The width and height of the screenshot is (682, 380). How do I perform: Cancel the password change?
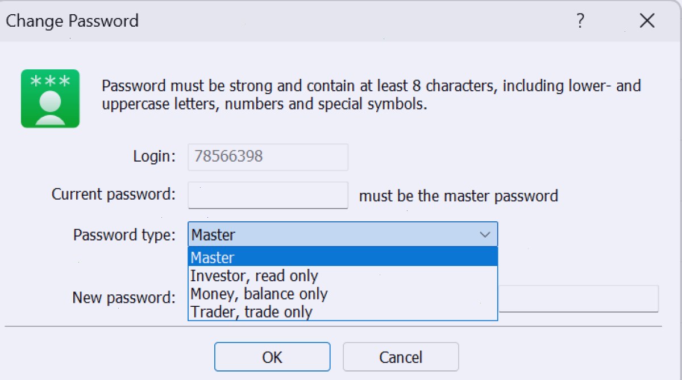click(x=401, y=357)
